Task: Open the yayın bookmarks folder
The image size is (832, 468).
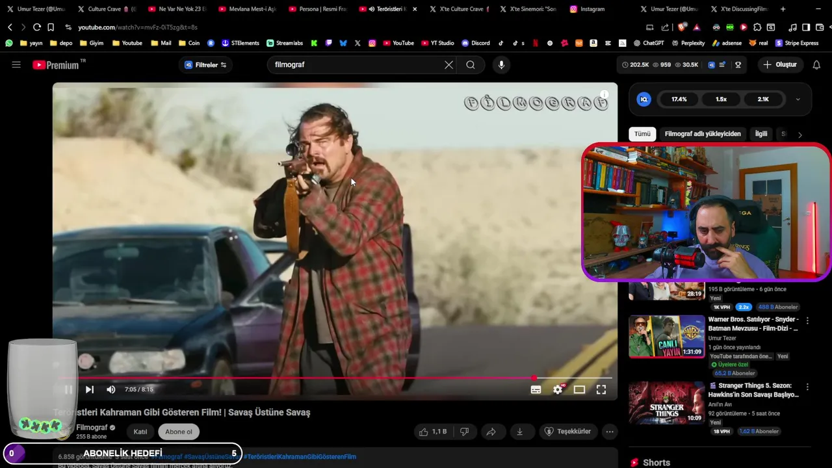Action: point(31,43)
